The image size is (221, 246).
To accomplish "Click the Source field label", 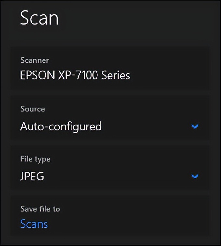I will 32,109.
